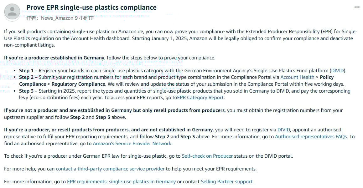Screen dimensions: 363x188
Task: Open the Self-check on Producer link
Action: [207, 156]
